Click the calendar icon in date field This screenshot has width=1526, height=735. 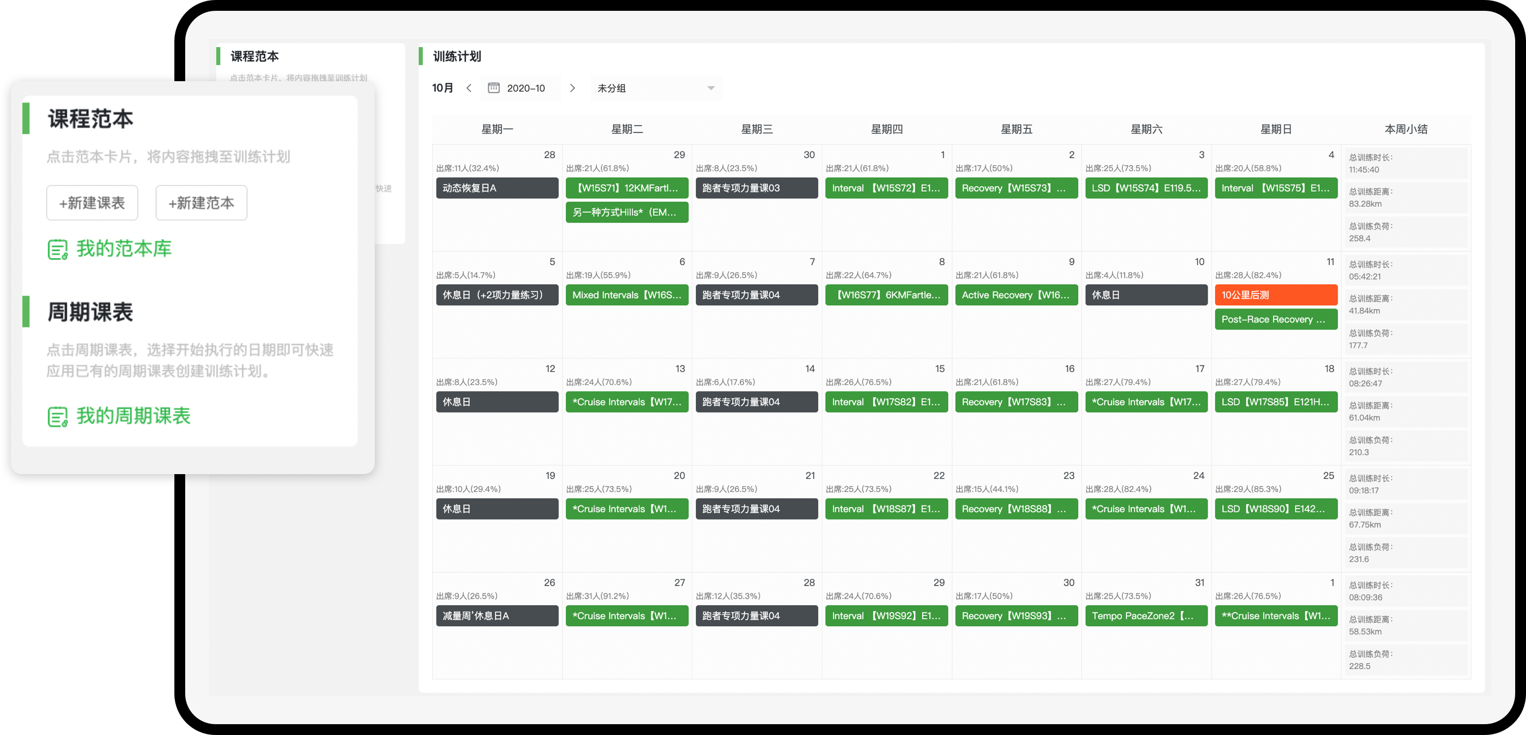[x=493, y=88]
